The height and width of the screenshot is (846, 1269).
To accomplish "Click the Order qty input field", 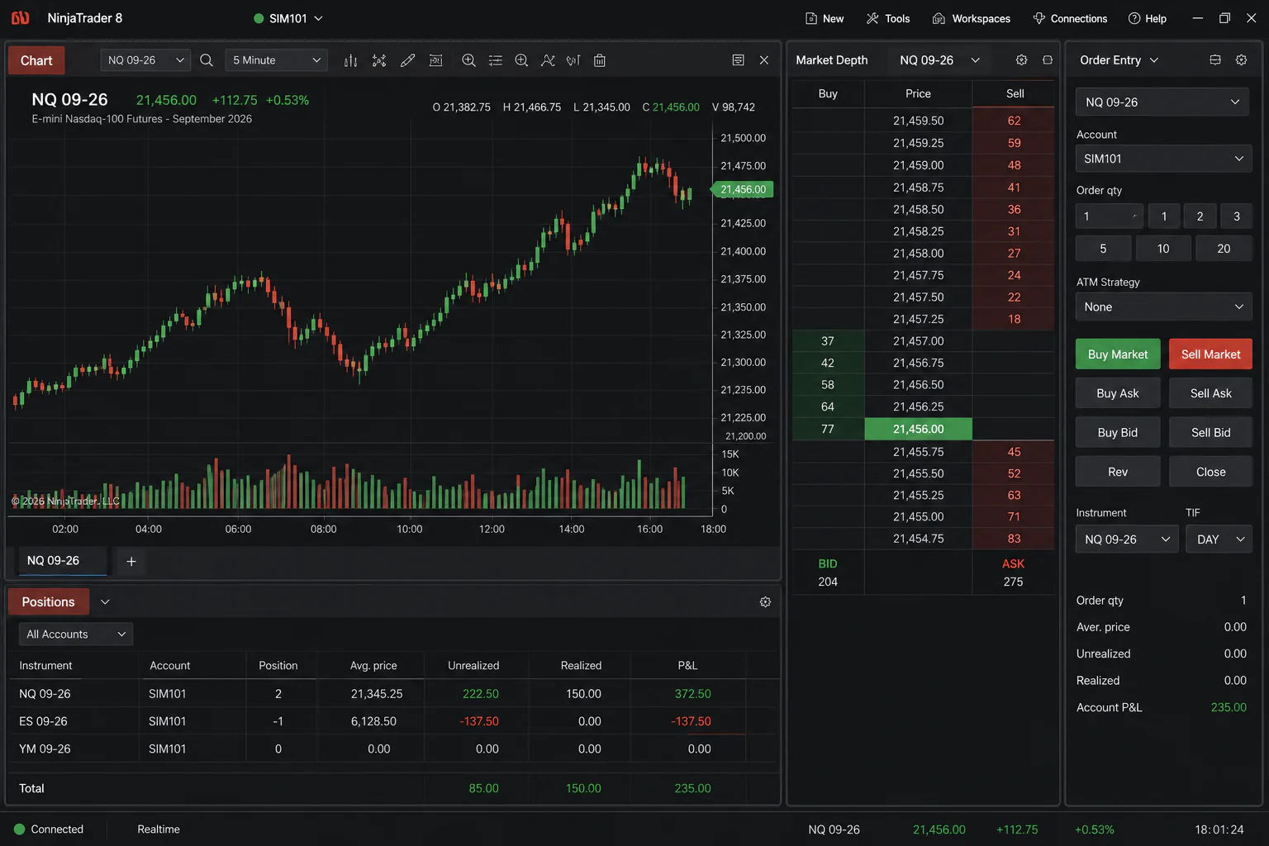I will coord(1110,216).
